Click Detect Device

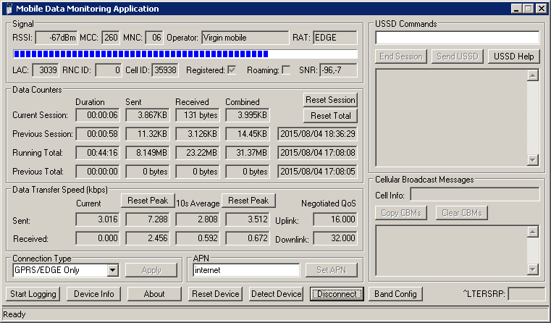276,294
